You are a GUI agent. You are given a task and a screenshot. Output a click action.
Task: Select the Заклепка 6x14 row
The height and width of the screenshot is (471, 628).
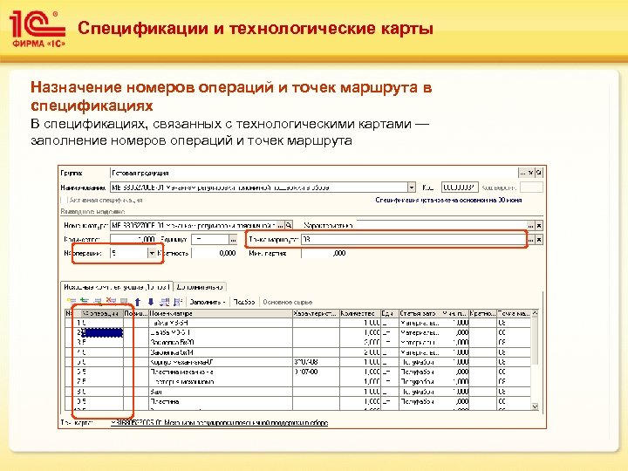[298, 352]
